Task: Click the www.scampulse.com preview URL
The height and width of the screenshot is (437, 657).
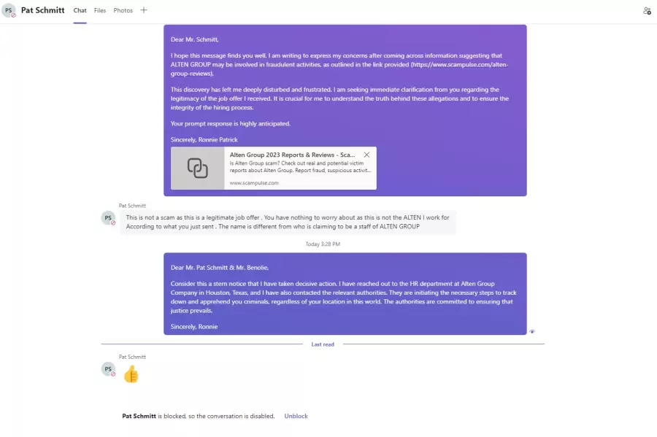Action: point(254,183)
